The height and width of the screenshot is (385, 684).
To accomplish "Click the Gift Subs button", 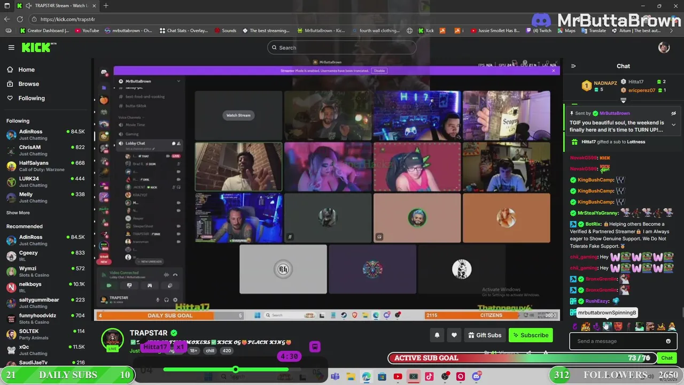I will 485,335.
